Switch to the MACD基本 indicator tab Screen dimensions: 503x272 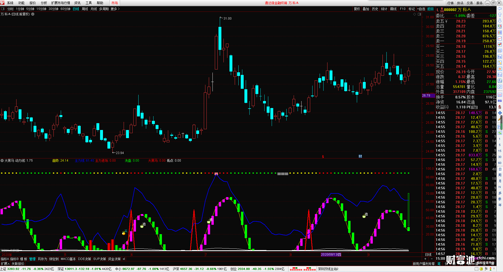tap(68, 259)
